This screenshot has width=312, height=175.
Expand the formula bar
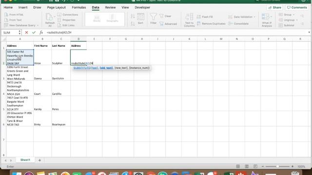point(309,33)
